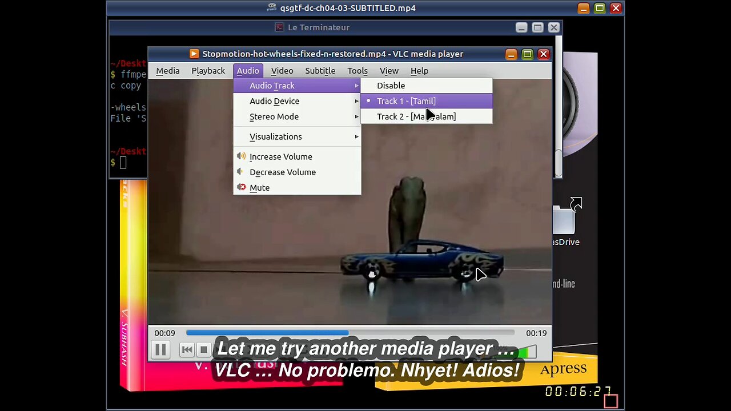Open the Video menu in VLC
The width and height of the screenshot is (731, 411).
(282, 71)
